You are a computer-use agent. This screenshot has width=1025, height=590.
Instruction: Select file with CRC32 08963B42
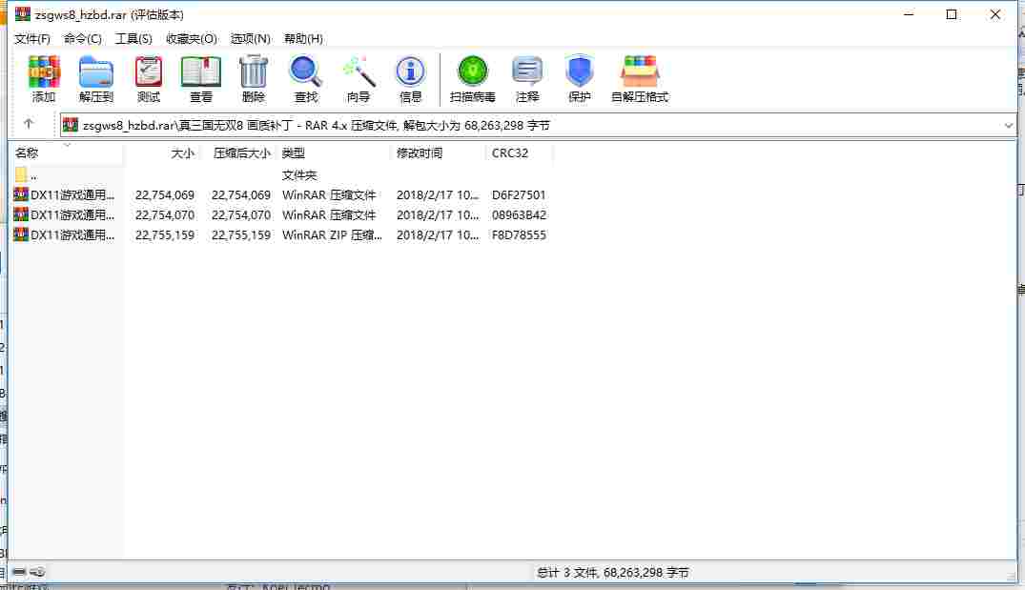click(x=281, y=215)
